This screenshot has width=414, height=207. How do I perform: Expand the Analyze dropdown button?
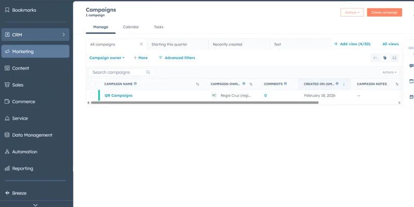pos(352,12)
